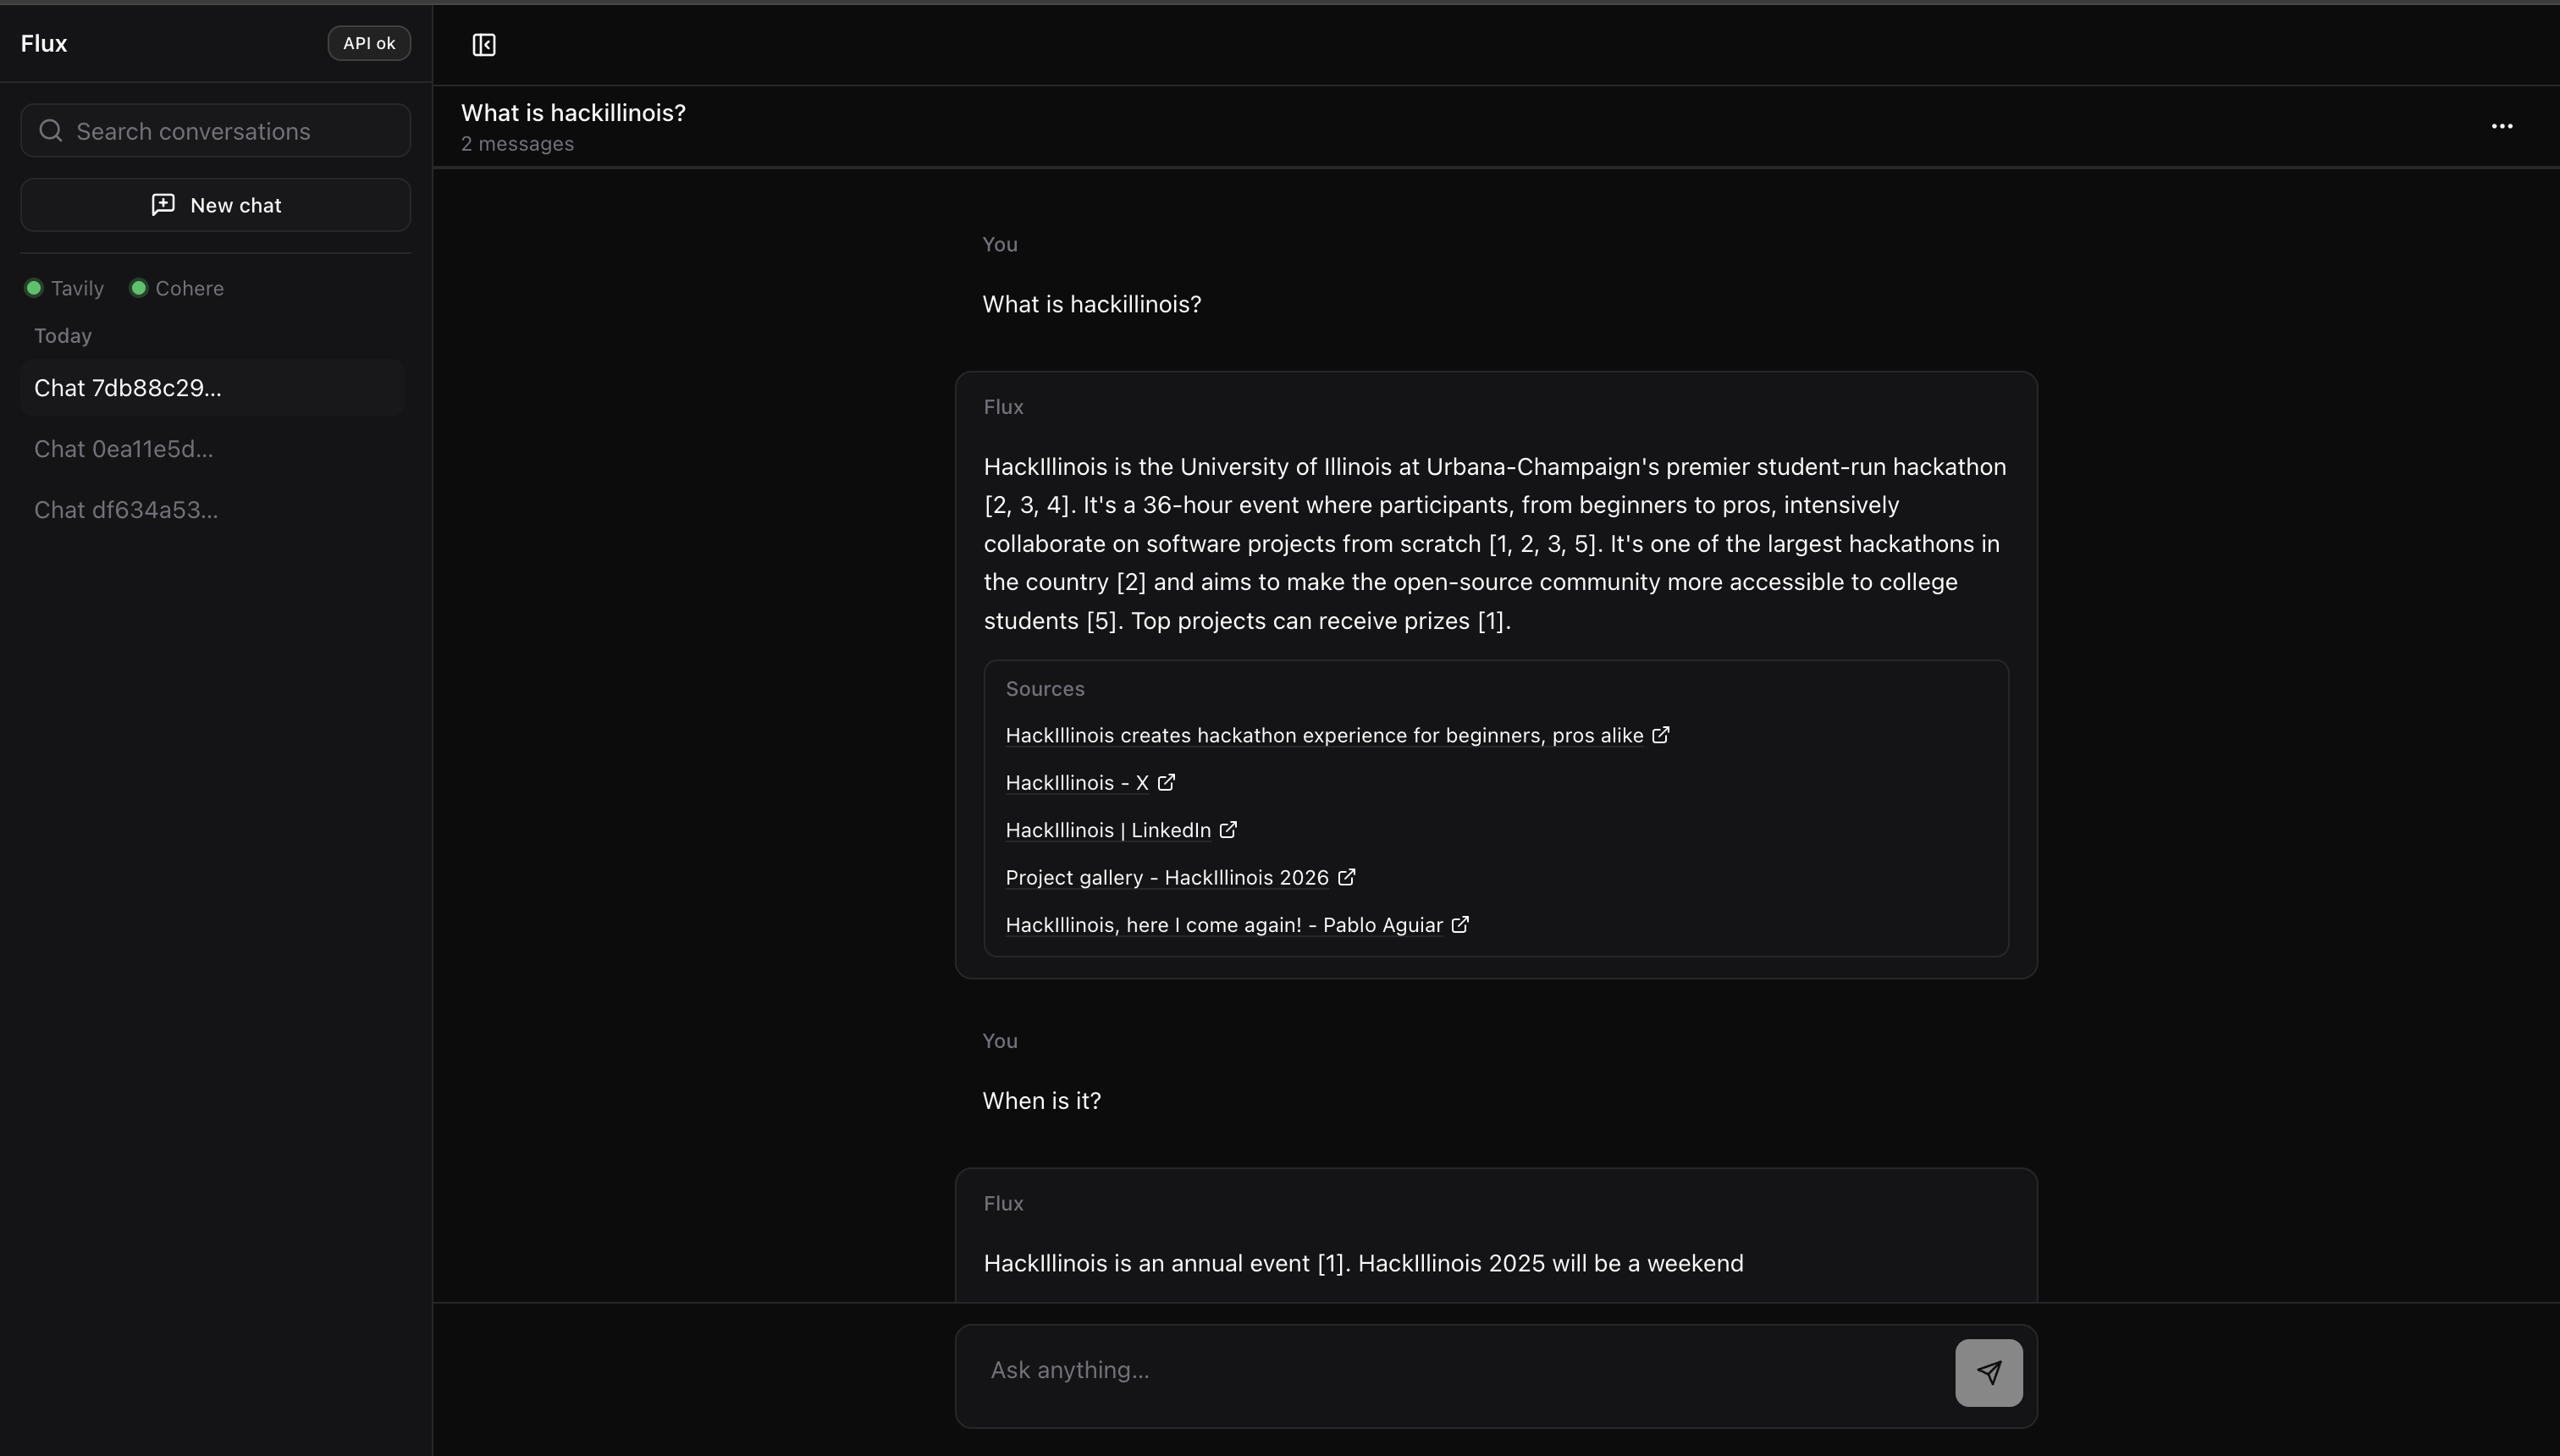This screenshot has height=1456, width=2560.
Task: Click the search magnifier icon in sidebar
Action: 51,131
